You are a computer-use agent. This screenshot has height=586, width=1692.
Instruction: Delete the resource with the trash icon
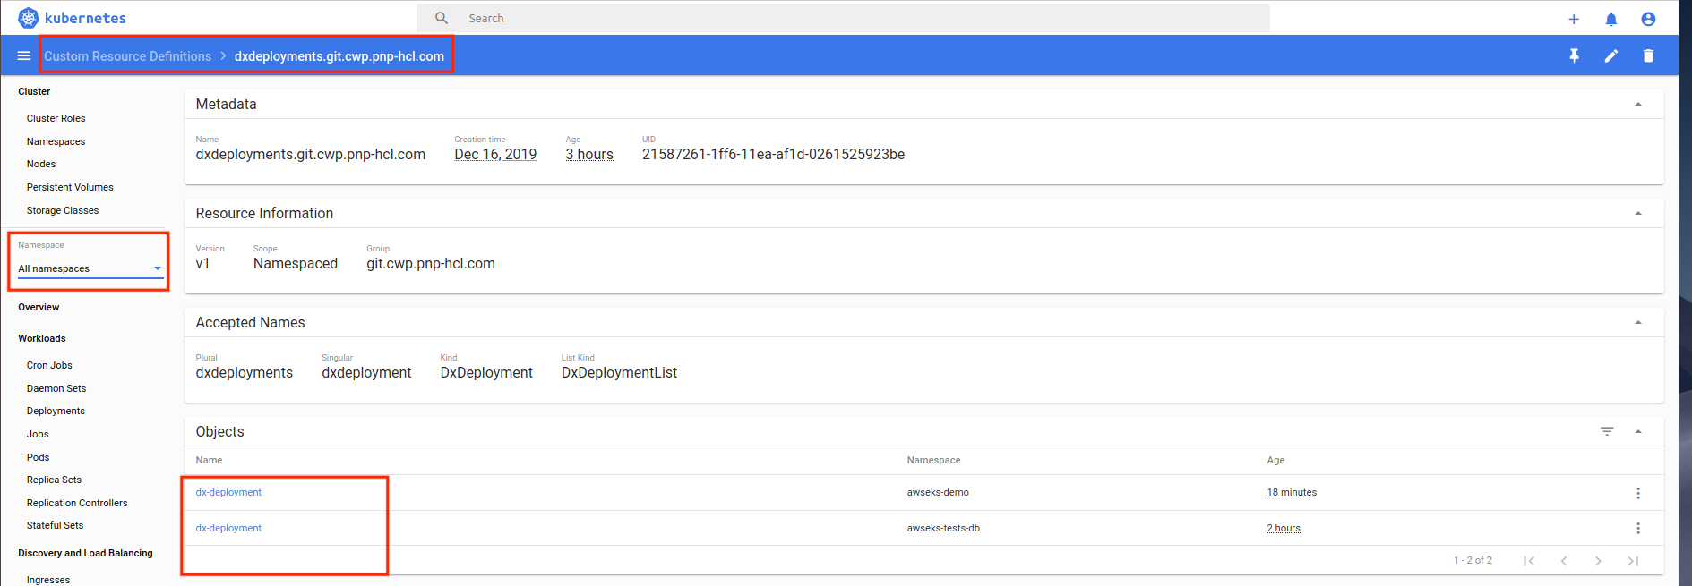pyautogui.click(x=1648, y=55)
